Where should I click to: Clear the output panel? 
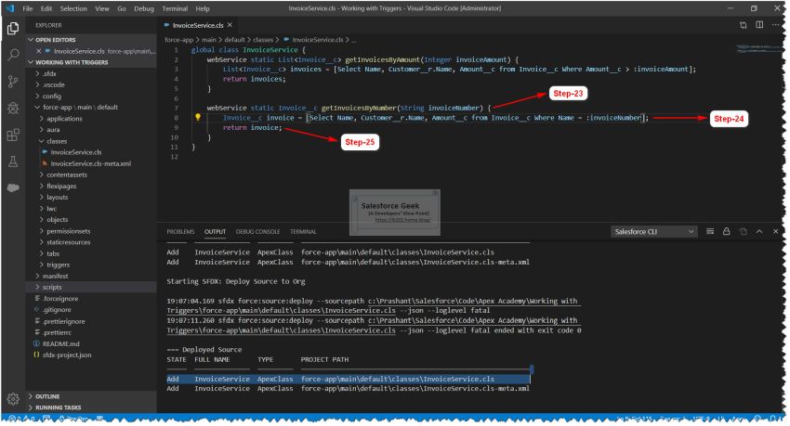pos(710,231)
